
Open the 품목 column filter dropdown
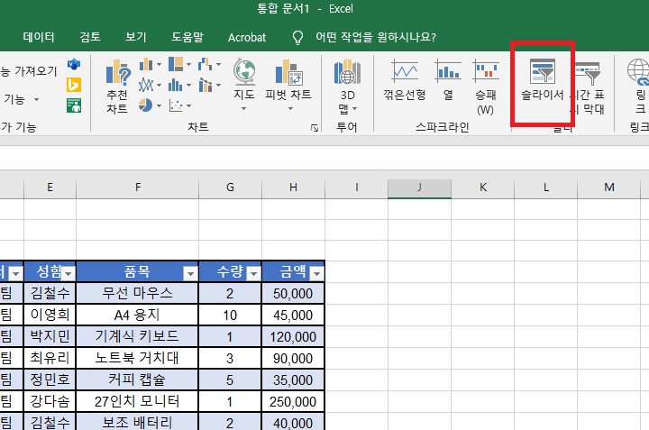(x=190, y=273)
